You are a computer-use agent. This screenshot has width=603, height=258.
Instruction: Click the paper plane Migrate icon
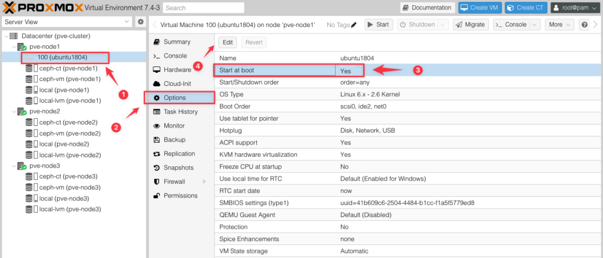coord(459,25)
